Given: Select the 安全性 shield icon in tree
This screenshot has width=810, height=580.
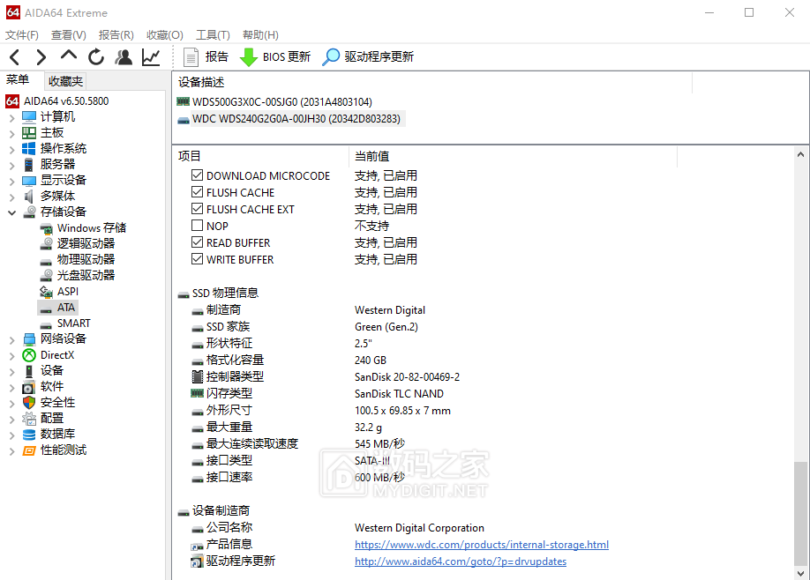Looking at the screenshot, I should click(x=29, y=403).
